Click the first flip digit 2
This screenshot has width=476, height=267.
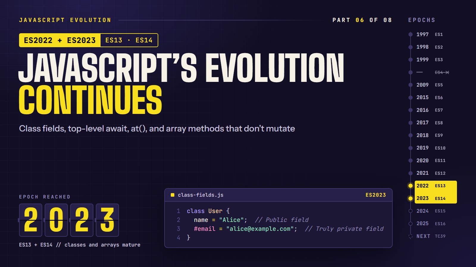(x=31, y=220)
